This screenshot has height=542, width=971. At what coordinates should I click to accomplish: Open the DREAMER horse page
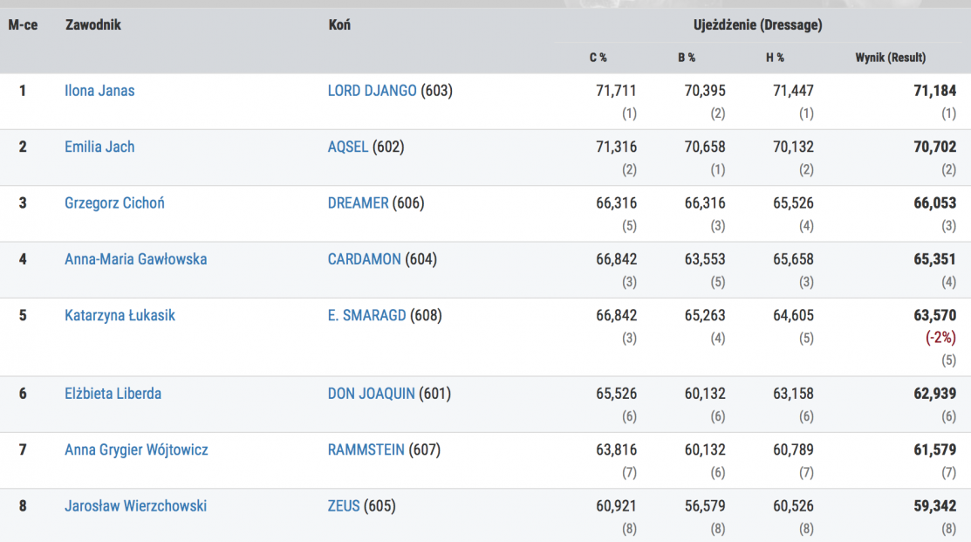tap(358, 203)
